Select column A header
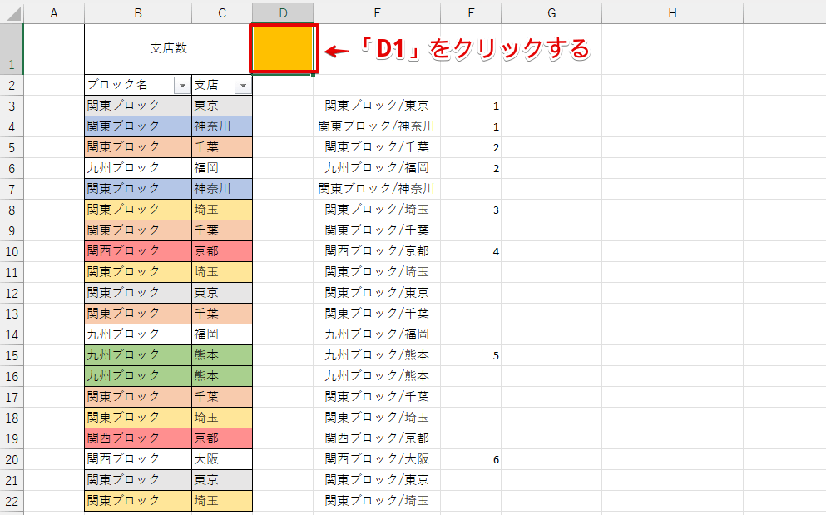This screenshot has width=826, height=515. click(x=54, y=13)
